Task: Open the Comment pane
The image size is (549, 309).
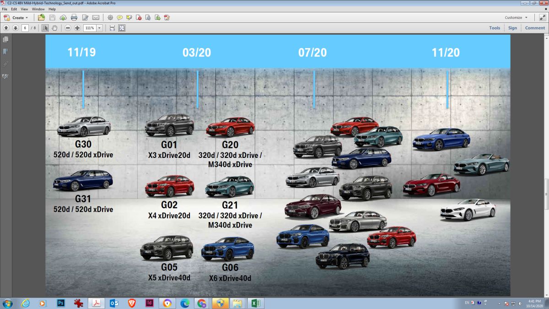Action: coord(534,28)
